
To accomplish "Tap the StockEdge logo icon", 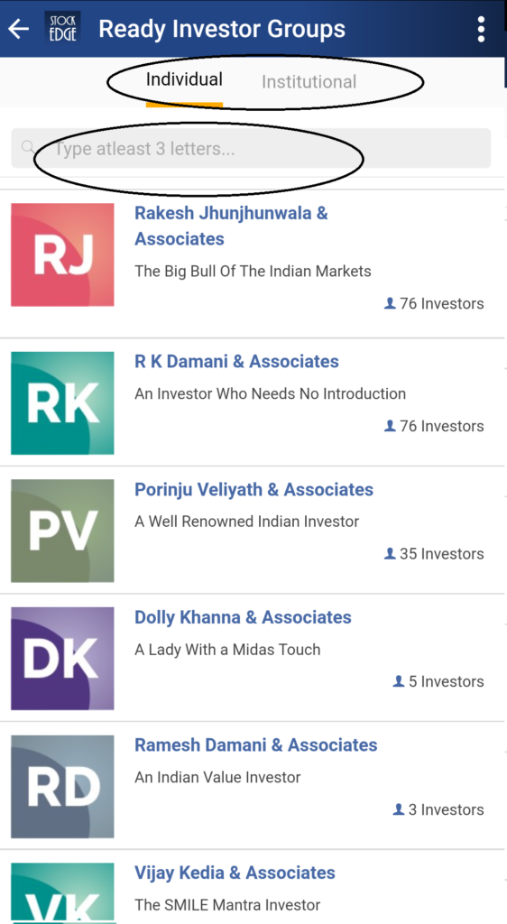I will (62, 28).
